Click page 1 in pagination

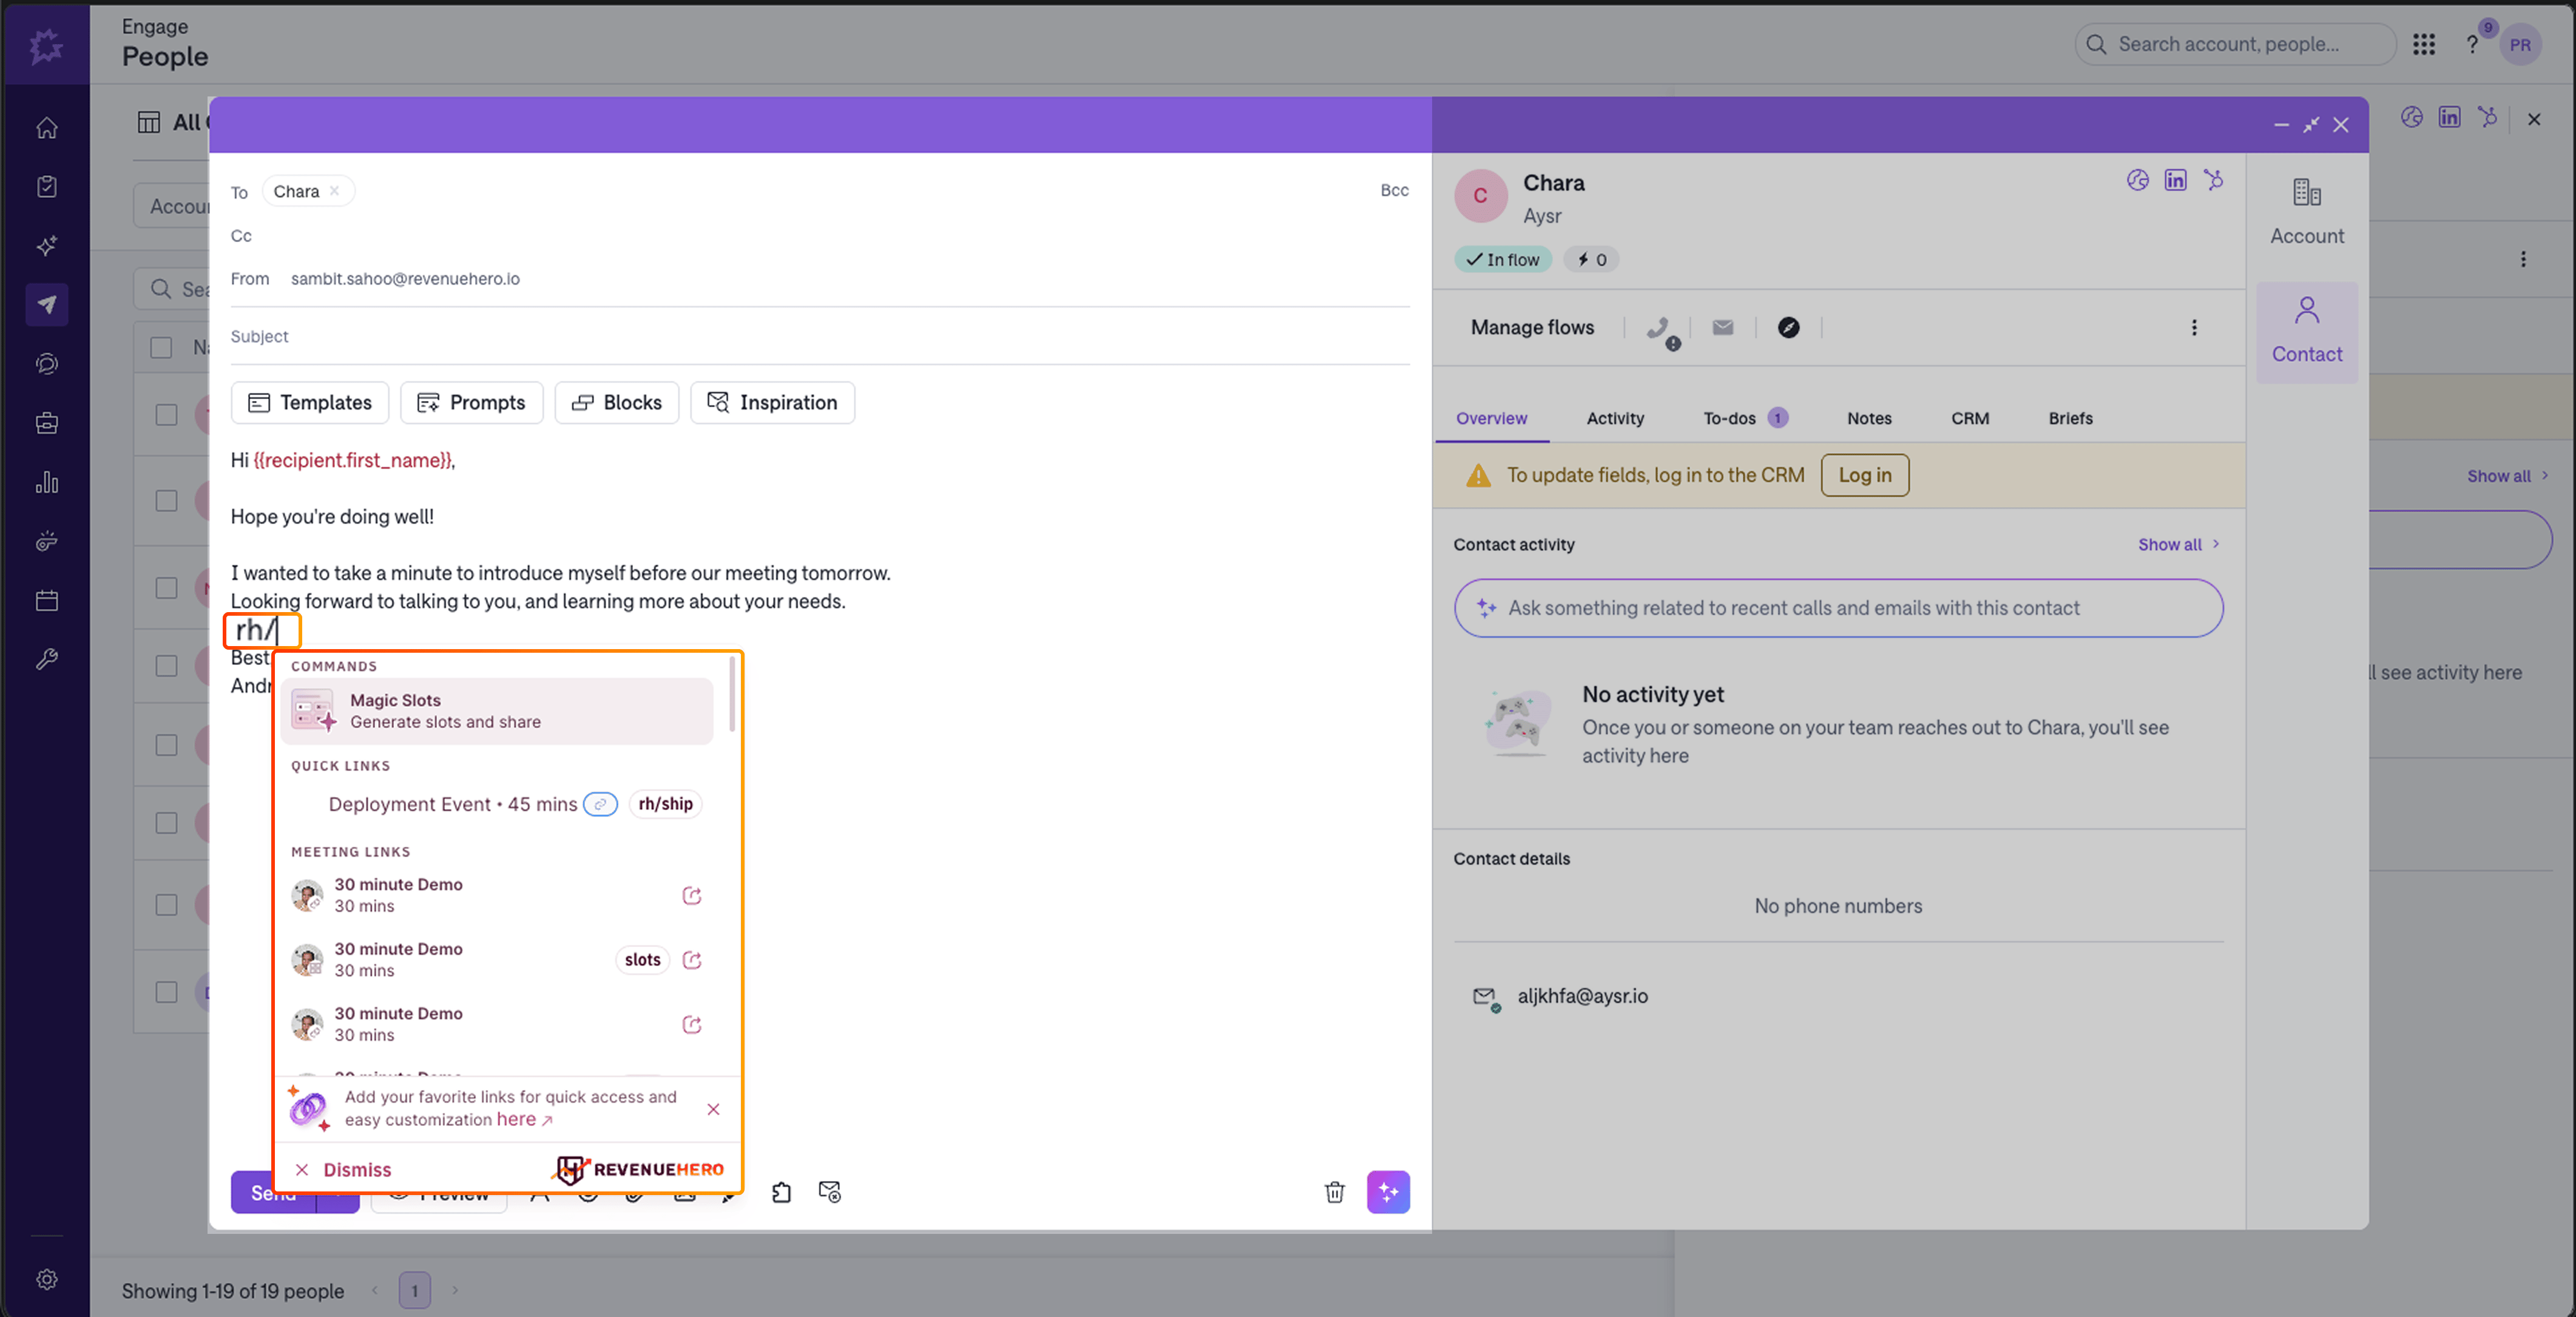click(415, 1290)
